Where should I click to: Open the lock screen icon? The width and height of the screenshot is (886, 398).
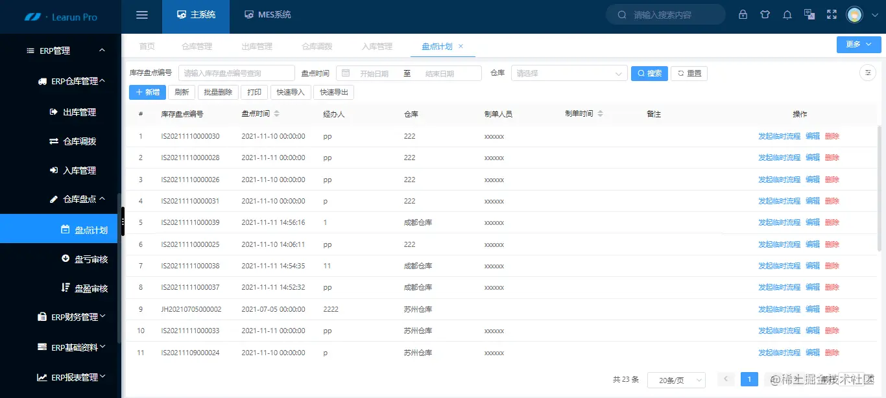coord(743,14)
